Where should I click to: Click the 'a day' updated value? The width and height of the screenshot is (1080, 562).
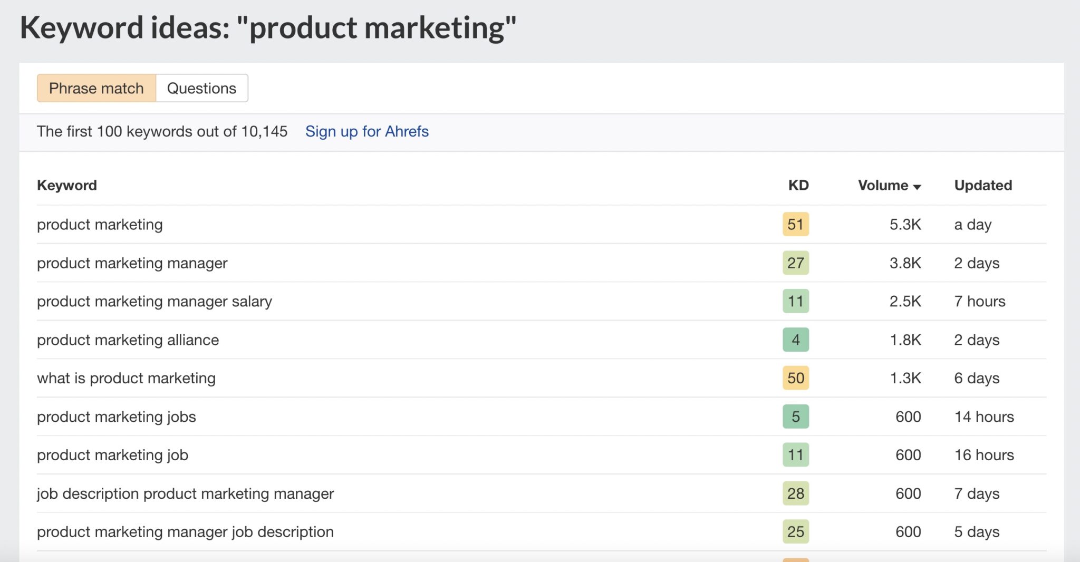(x=973, y=225)
